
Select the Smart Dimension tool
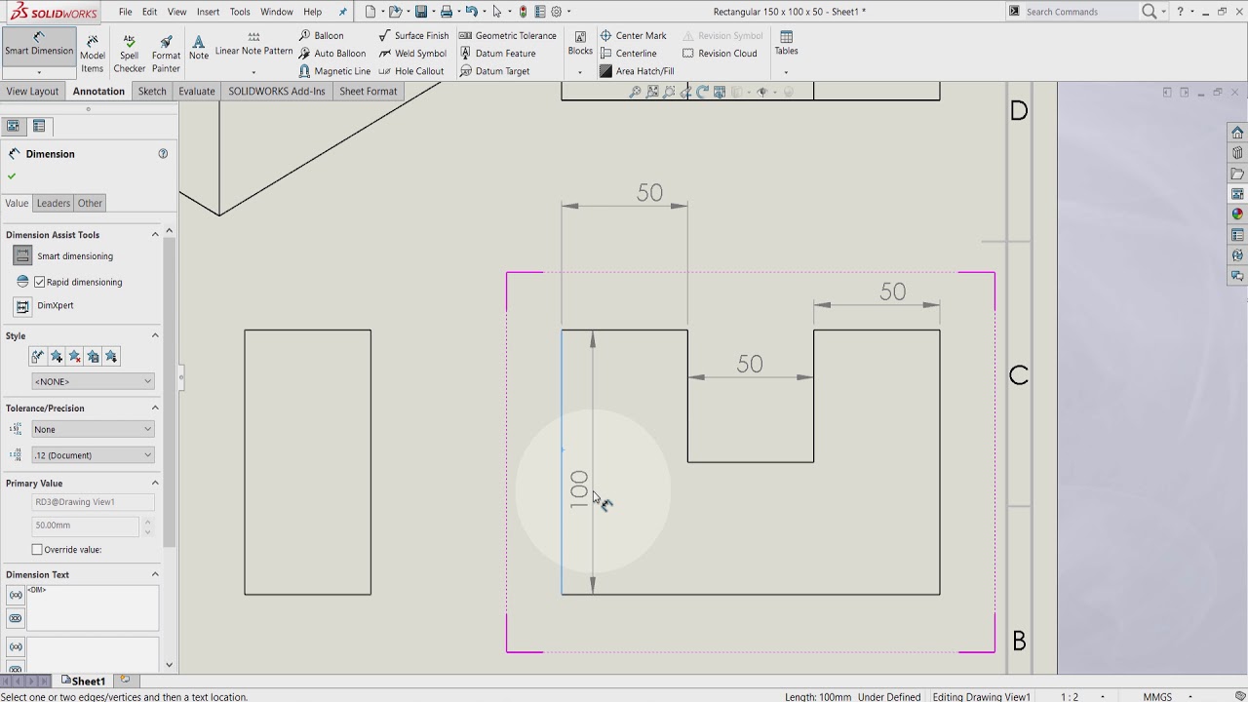point(39,44)
